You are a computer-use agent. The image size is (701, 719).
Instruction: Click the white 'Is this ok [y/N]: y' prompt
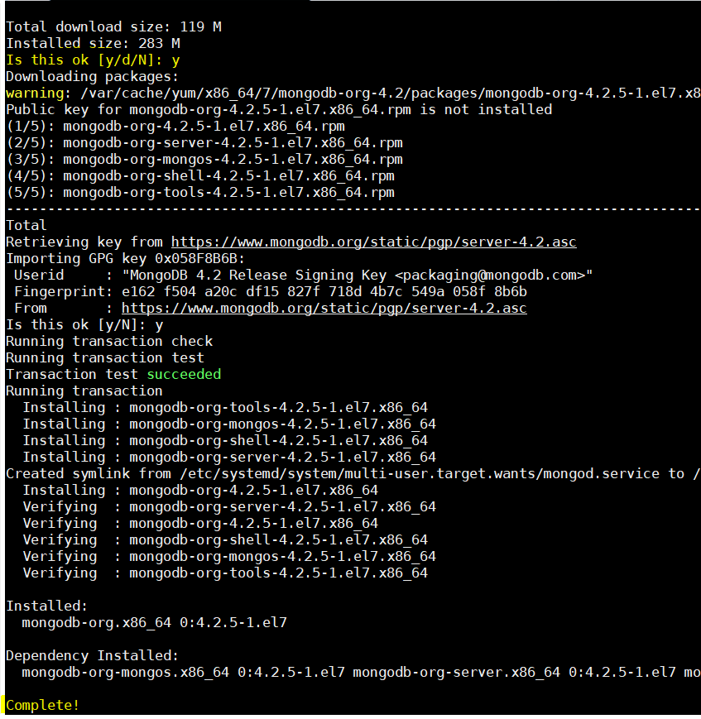[x=84, y=324]
